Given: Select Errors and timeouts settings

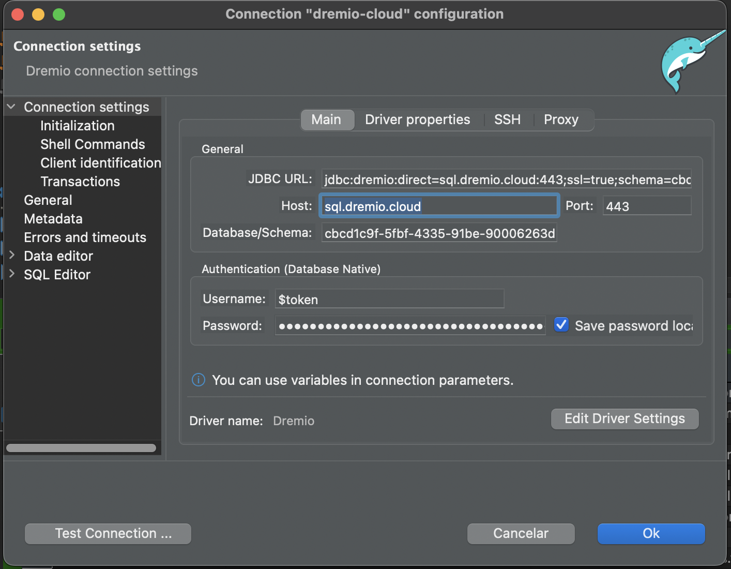Looking at the screenshot, I should (85, 237).
